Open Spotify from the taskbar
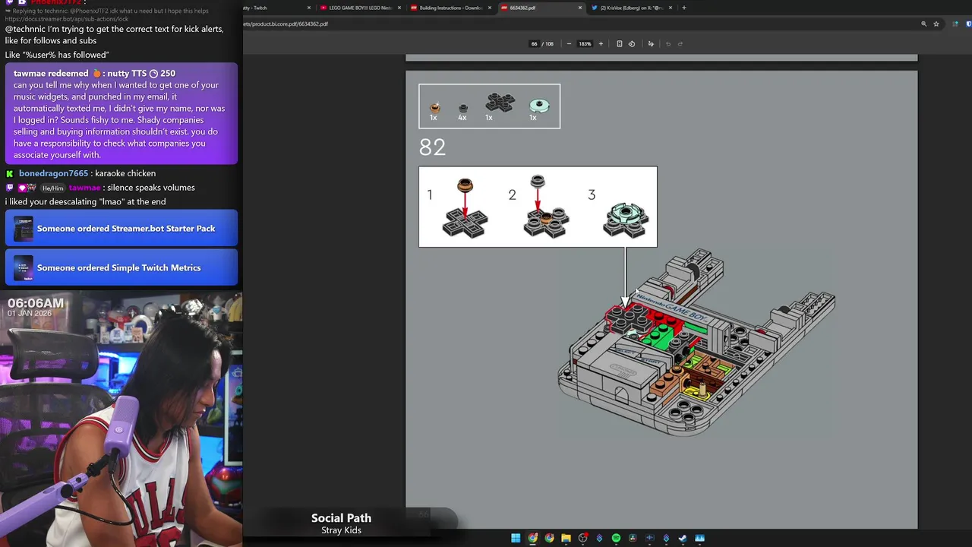Image resolution: width=972 pixels, height=547 pixels. pos(616,539)
